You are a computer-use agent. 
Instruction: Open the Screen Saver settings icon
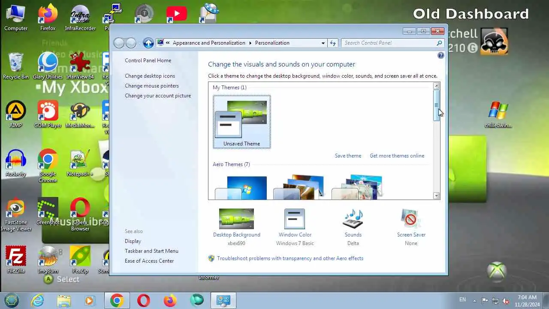[x=411, y=219]
